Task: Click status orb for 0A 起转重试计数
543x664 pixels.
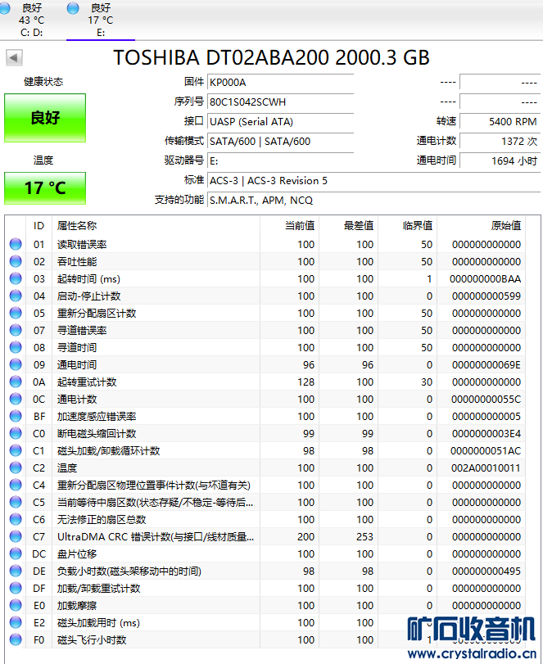Action: pos(16,382)
